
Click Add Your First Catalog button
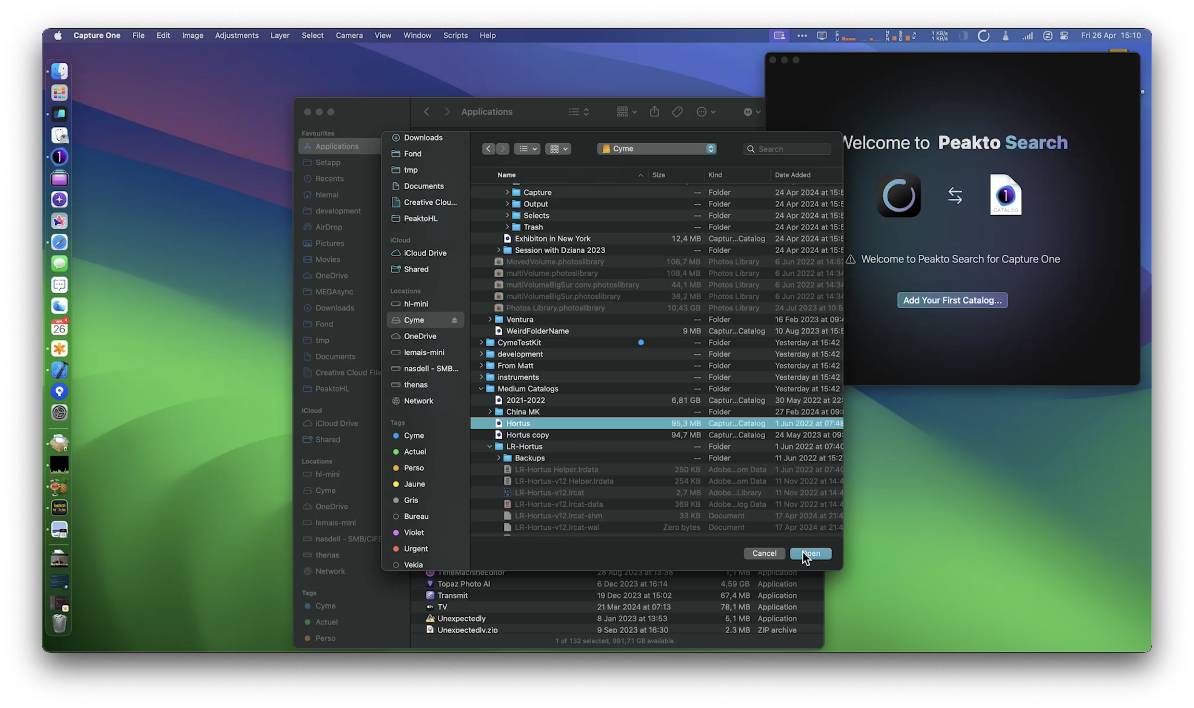click(x=952, y=300)
